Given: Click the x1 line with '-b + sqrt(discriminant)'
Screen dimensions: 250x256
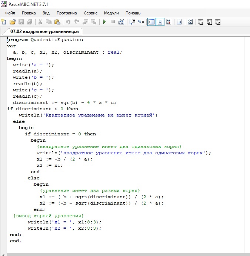Looking at the screenshot, I should click(101, 197).
